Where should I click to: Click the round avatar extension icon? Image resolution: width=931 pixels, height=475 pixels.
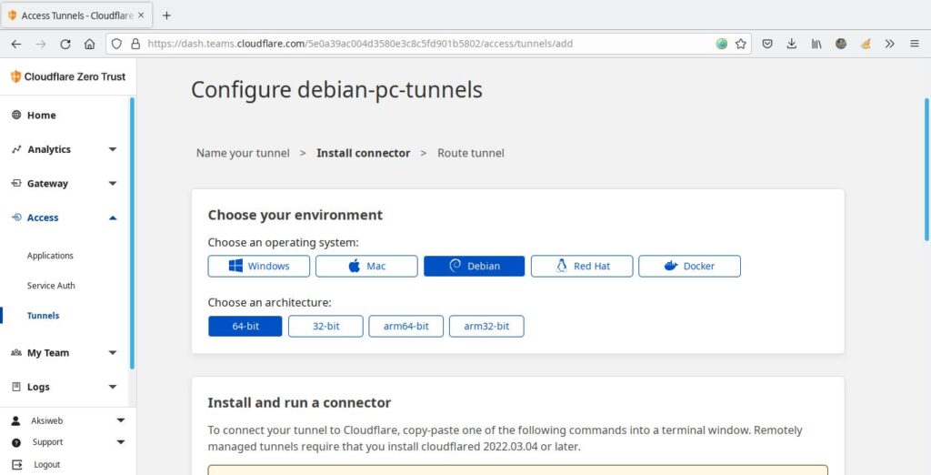841,44
